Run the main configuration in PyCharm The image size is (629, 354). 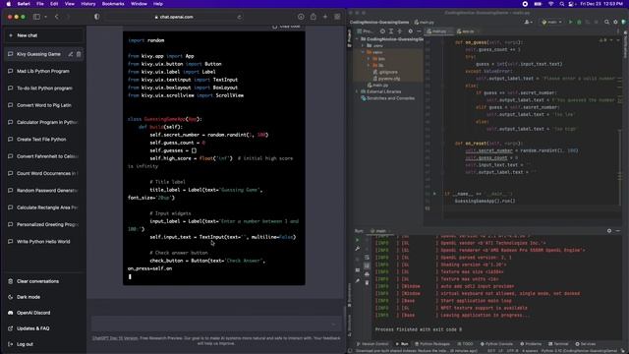click(x=570, y=22)
